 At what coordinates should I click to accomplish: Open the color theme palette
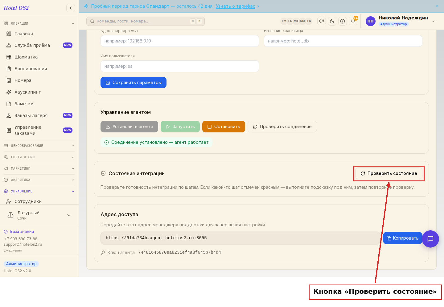coord(322,21)
